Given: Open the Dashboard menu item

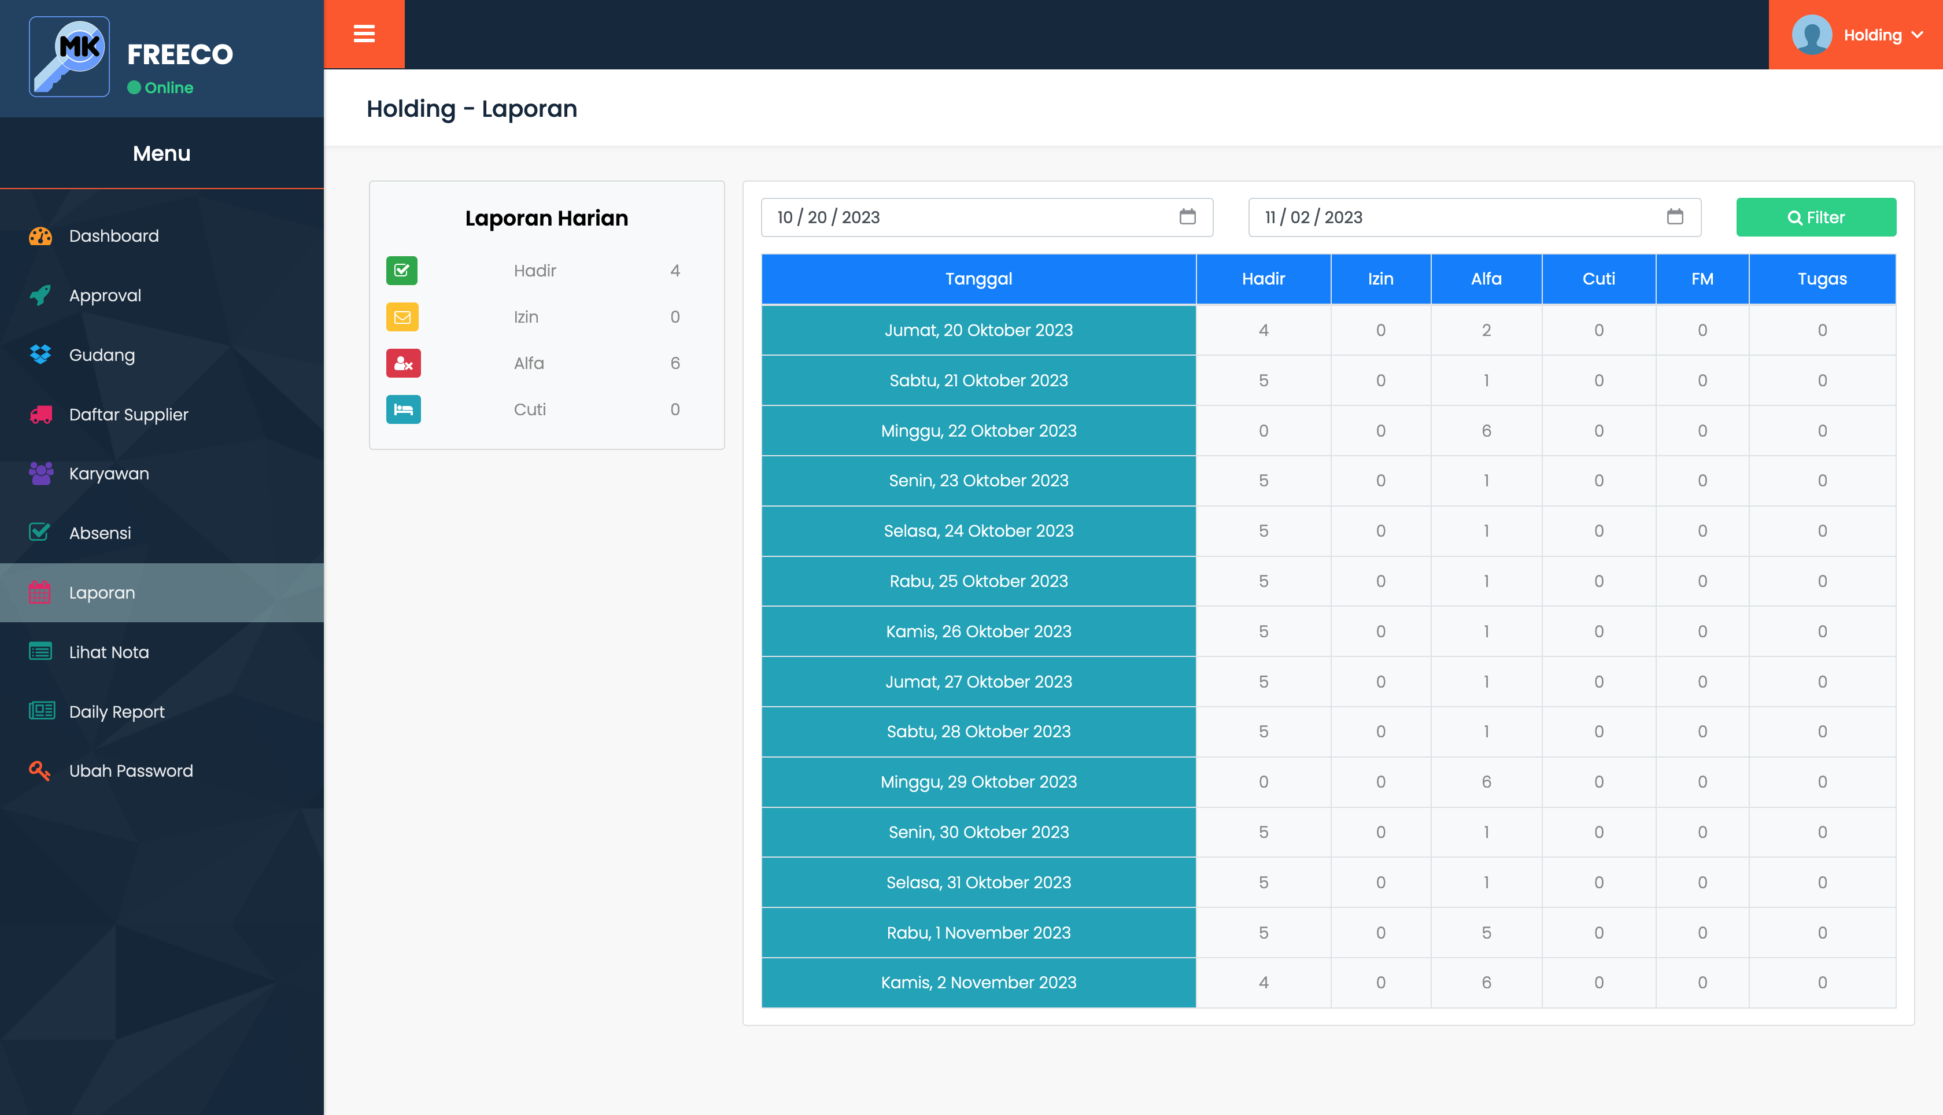Looking at the screenshot, I should click(161, 236).
